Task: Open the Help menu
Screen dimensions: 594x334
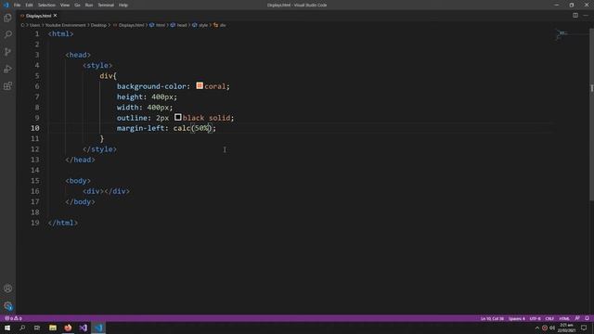Action: click(x=123, y=5)
